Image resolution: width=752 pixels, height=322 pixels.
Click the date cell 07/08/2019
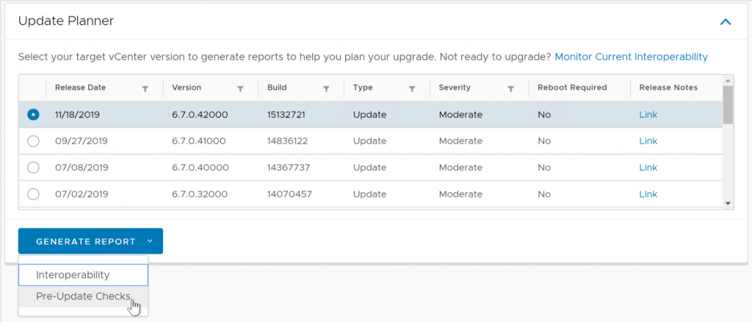click(x=82, y=168)
